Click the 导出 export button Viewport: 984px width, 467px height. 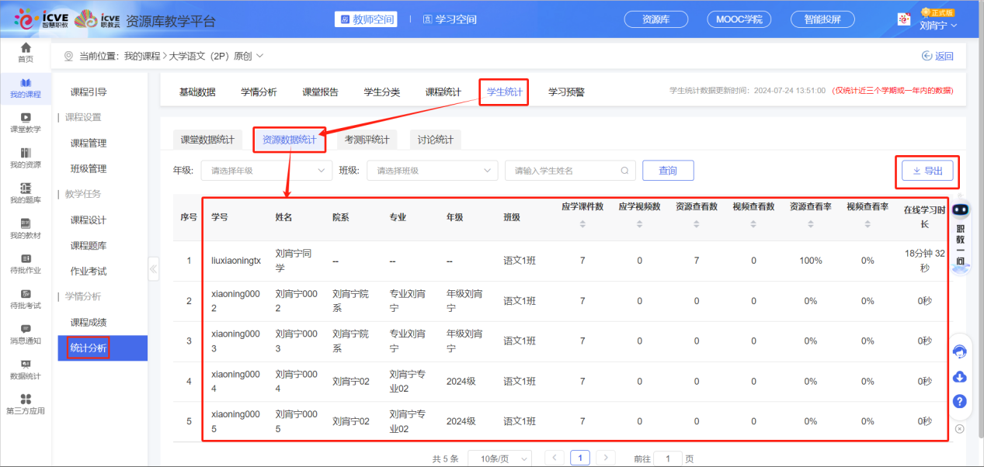(x=927, y=171)
